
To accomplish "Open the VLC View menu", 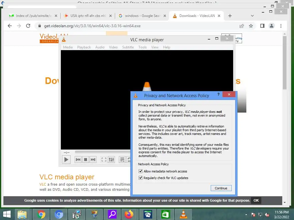I will pyautogui.click(x=155, y=47).
